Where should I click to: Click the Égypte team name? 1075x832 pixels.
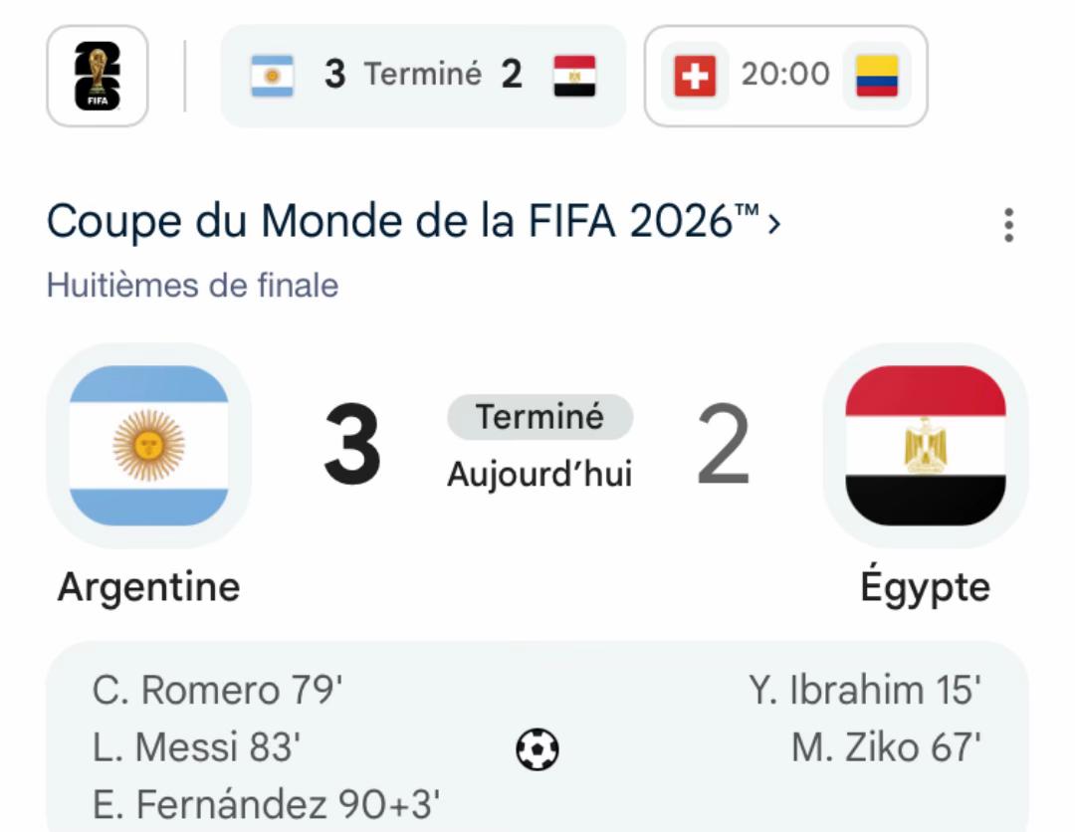[x=926, y=586]
